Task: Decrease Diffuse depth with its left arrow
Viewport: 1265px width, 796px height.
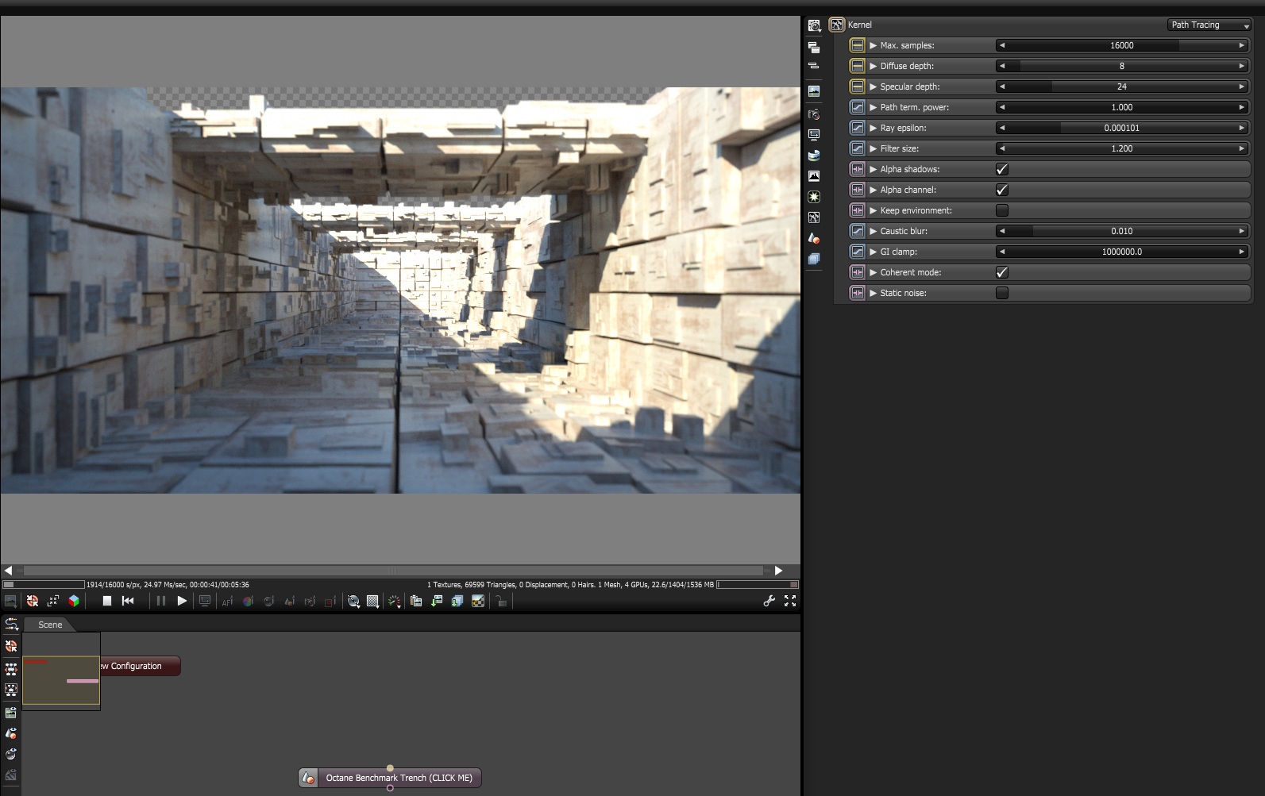Action: pos(1002,66)
